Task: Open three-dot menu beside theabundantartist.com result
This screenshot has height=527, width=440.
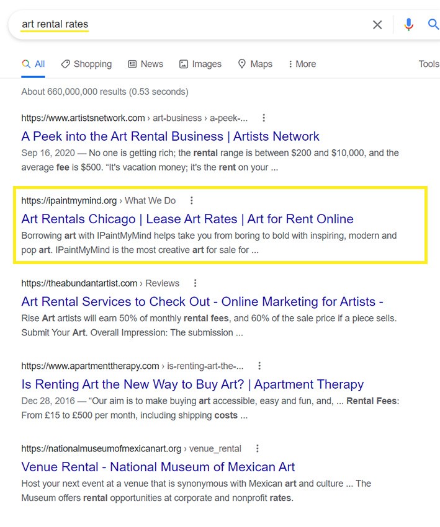Action: (x=195, y=283)
